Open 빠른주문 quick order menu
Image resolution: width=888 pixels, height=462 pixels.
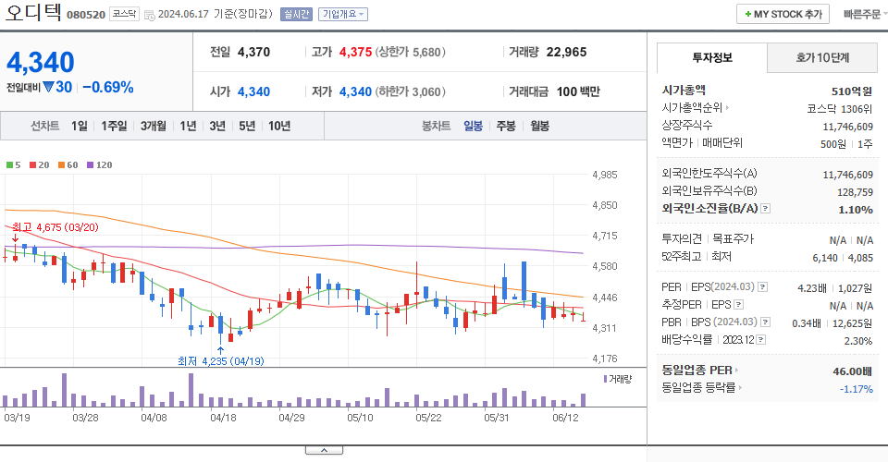[864, 14]
